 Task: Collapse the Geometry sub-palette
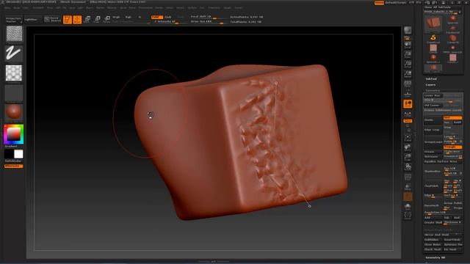click(x=433, y=90)
